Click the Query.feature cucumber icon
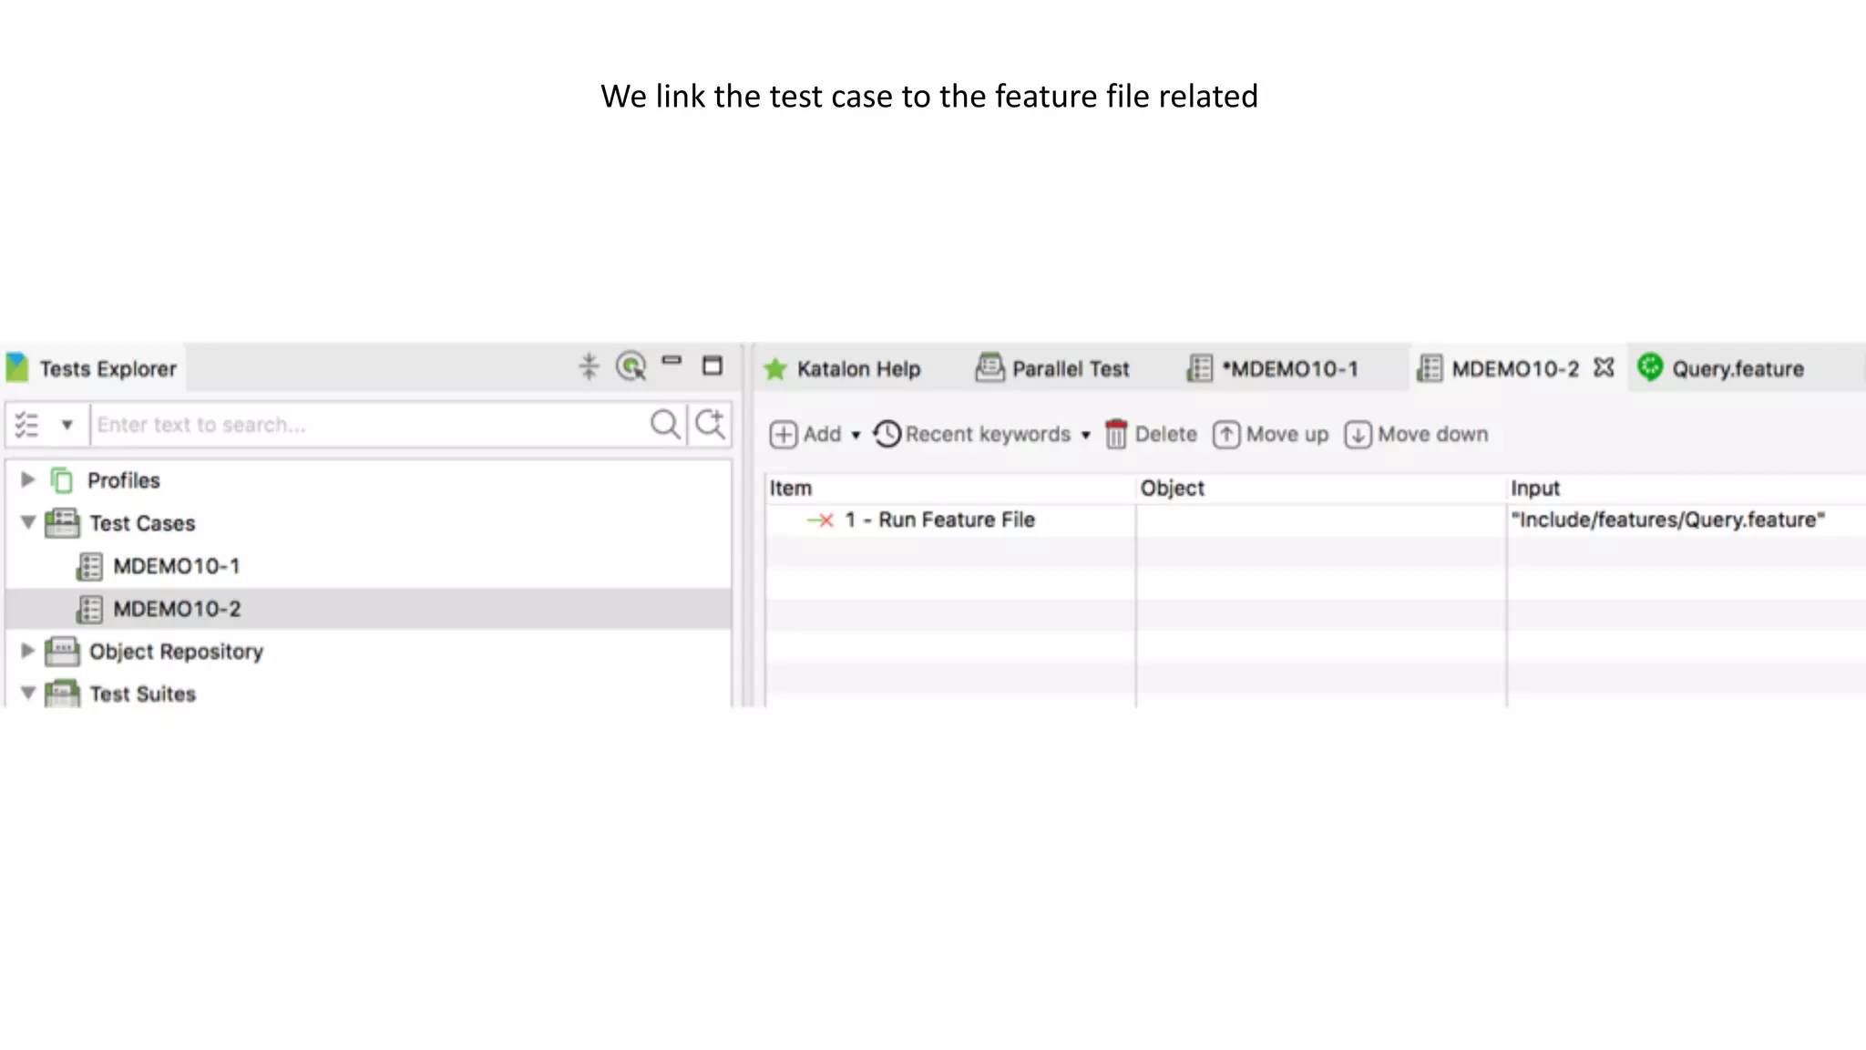1866x1050 pixels. (x=1650, y=366)
